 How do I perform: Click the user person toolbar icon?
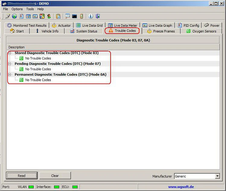coord(49,16)
